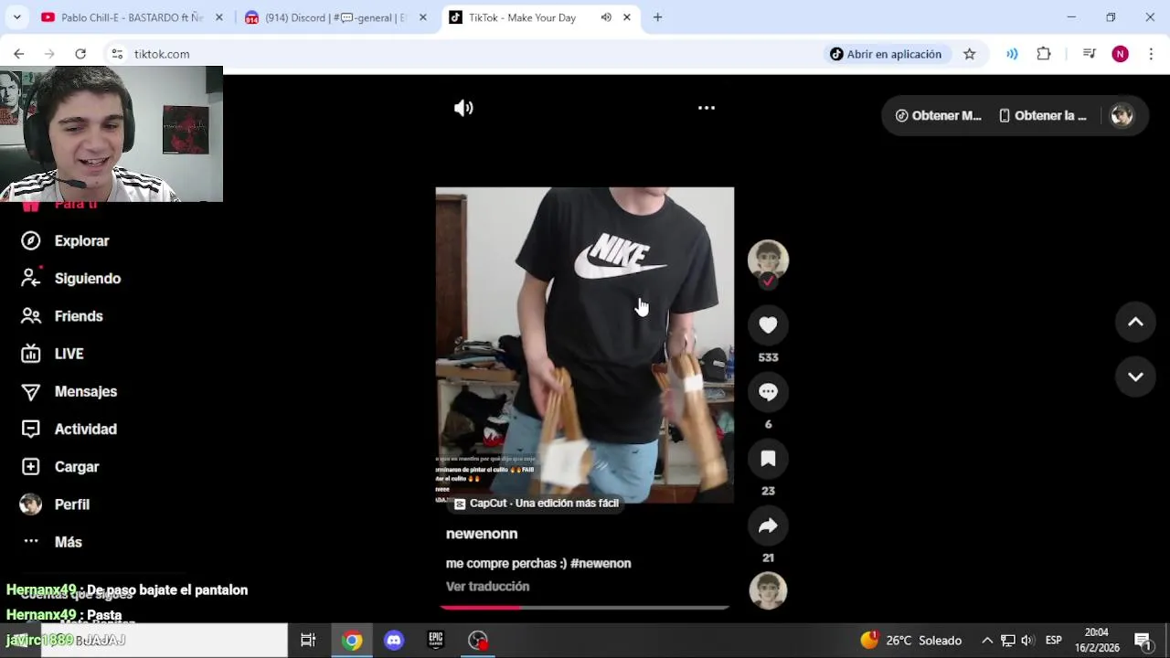This screenshot has width=1170, height=658.
Task: Click the weather 26°C Soleado widget
Action: click(x=910, y=641)
